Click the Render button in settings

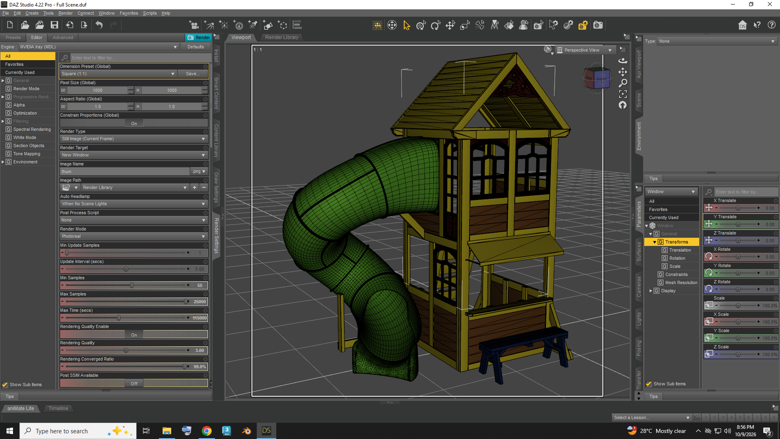coord(198,37)
